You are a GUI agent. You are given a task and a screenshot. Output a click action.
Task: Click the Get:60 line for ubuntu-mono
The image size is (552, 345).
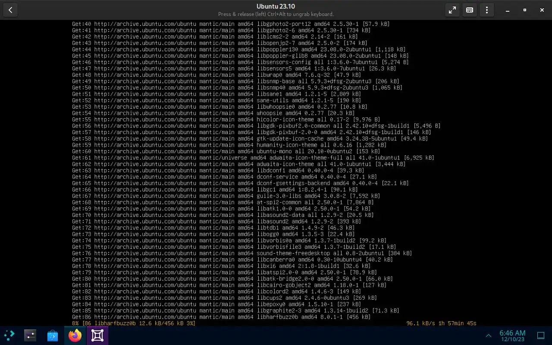226,151
